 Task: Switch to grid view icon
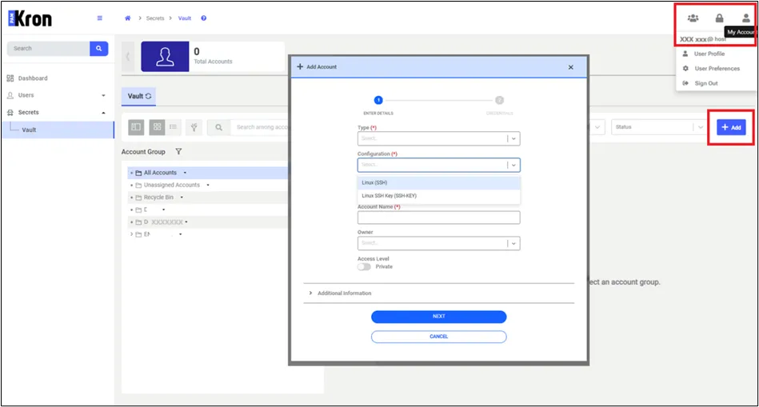(157, 127)
